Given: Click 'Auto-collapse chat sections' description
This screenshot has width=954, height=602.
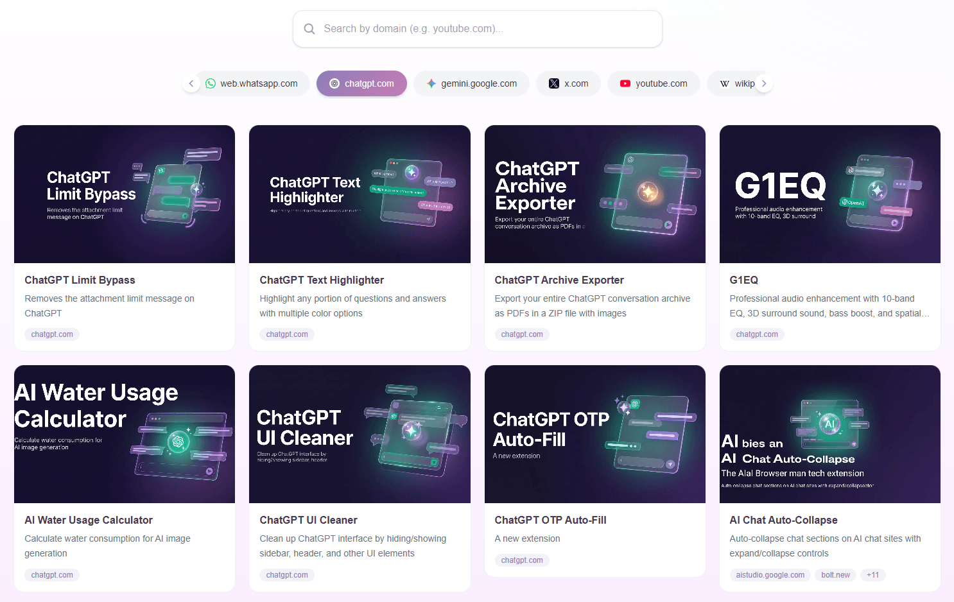Looking at the screenshot, I should tap(825, 546).
